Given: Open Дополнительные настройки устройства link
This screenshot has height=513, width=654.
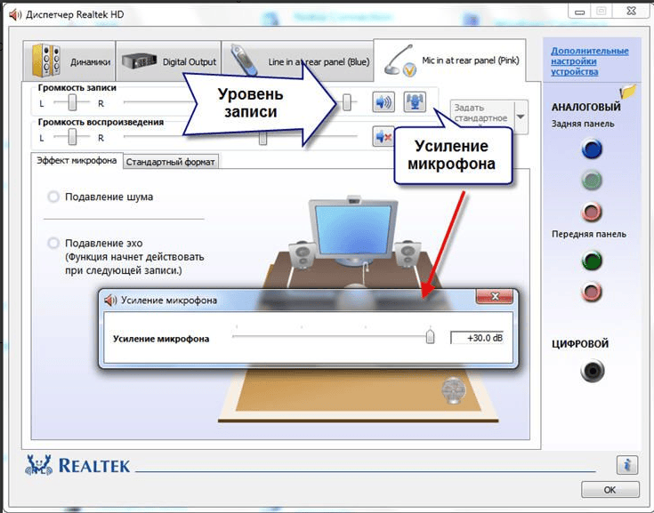Looking at the screenshot, I should click(x=589, y=61).
